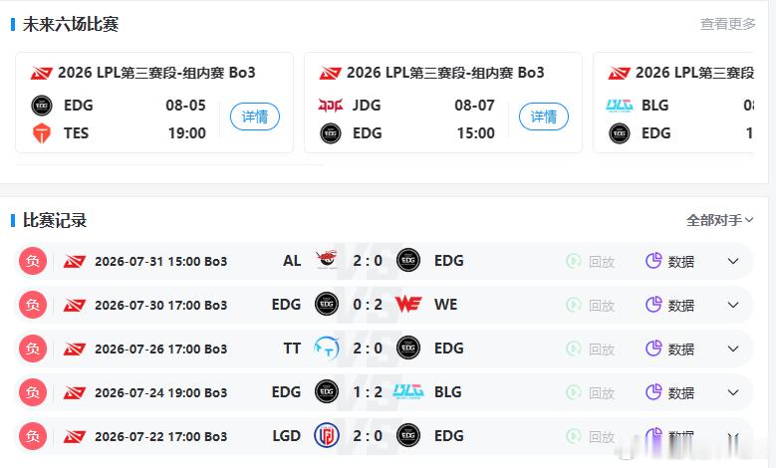Viewport: 776px width, 468px height.
Task: Expand the EDG vs WE match row
Action: [x=733, y=305]
